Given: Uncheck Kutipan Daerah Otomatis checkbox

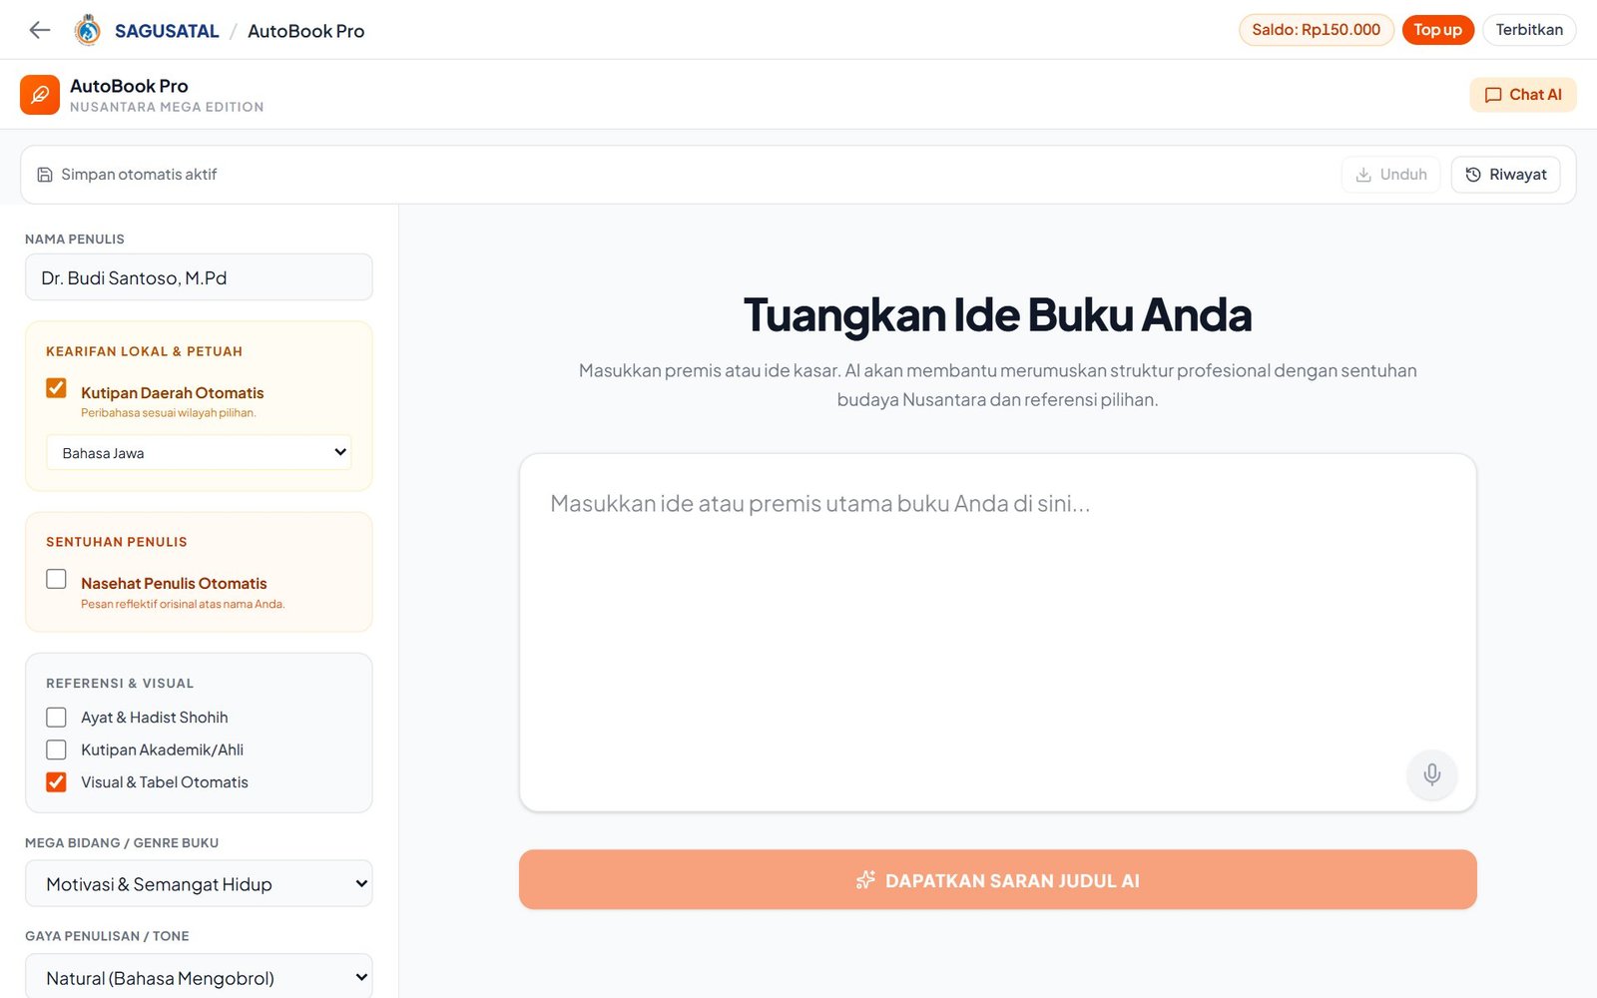Looking at the screenshot, I should tap(56, 388).
